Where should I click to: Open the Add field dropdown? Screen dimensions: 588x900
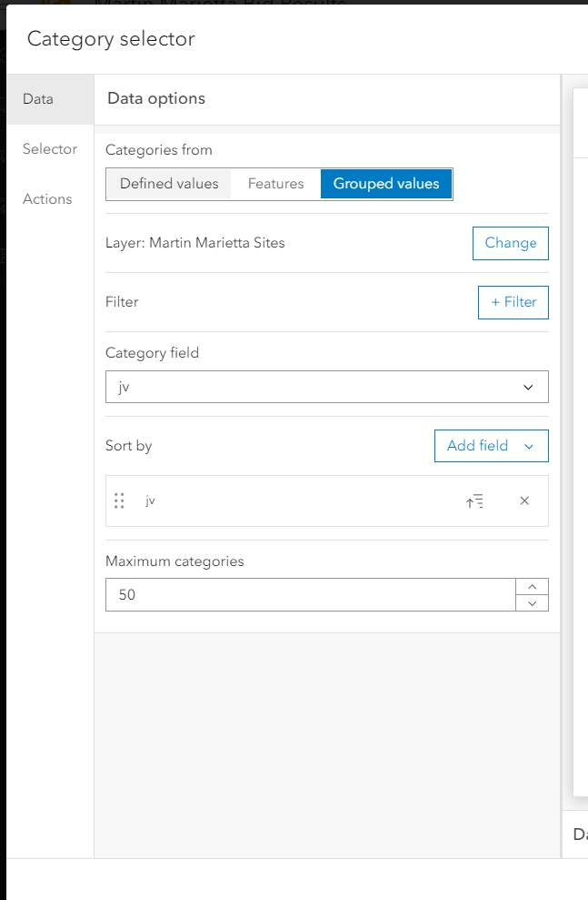(x=491, y=446)
